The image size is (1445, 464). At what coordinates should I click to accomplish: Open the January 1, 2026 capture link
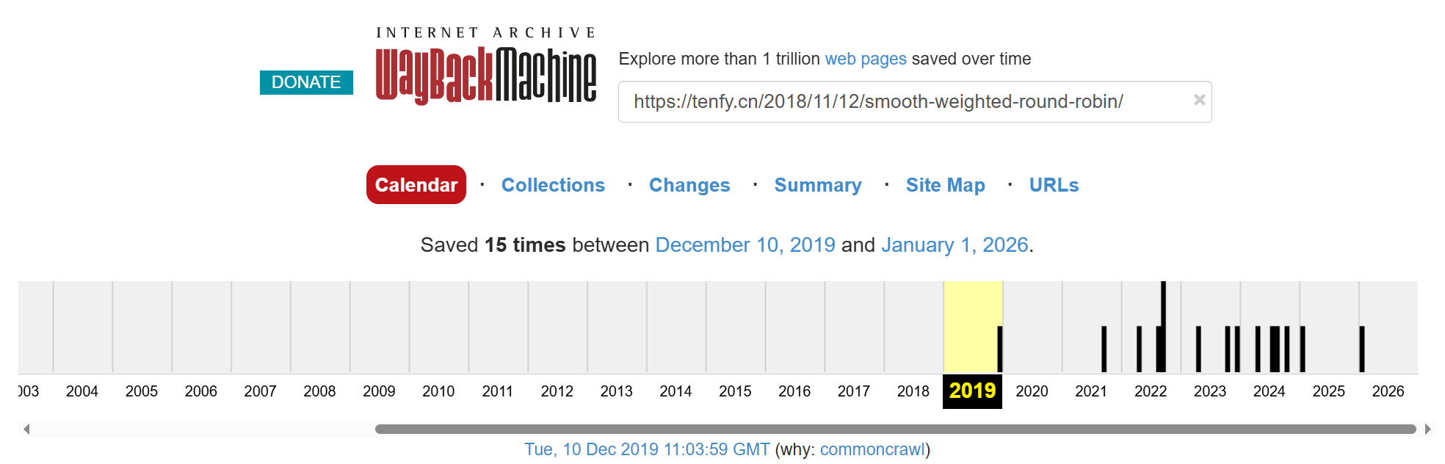click(954, 244)
